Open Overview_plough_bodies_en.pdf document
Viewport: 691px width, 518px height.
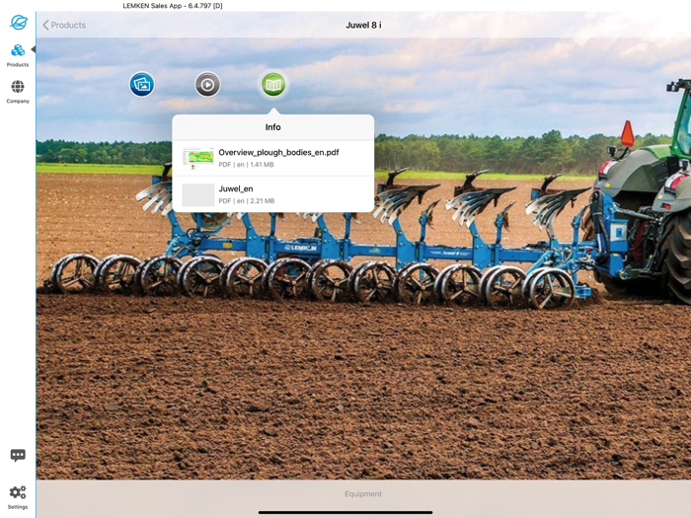pyautogui.click(x=273, y=158)
